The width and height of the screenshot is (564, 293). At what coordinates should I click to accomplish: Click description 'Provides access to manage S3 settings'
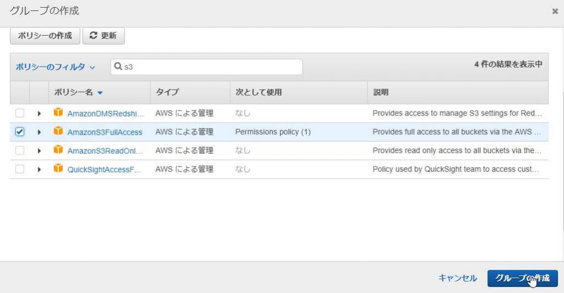[x=457, y=113]
